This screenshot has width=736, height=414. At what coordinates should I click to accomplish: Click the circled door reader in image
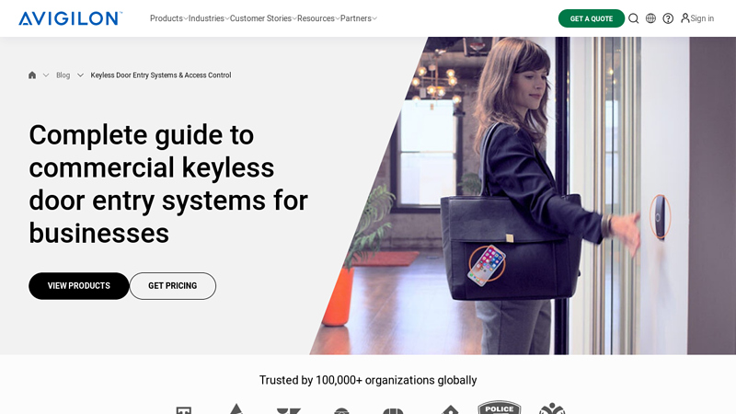[660, 217]
